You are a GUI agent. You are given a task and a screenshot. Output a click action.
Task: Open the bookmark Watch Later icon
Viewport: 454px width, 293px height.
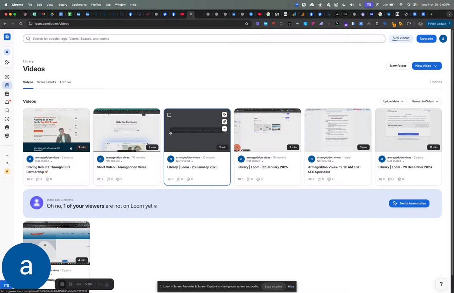[7, 111]
